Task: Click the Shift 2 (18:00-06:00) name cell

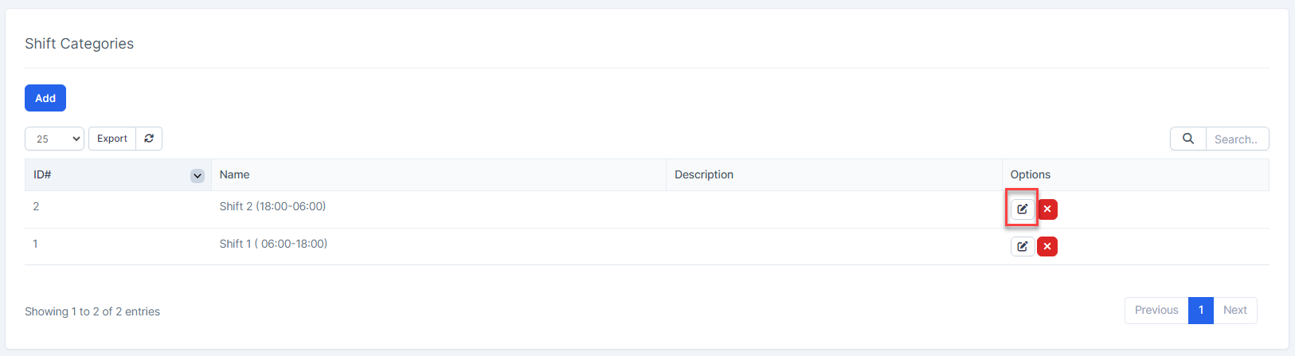Action: point(272,206)
